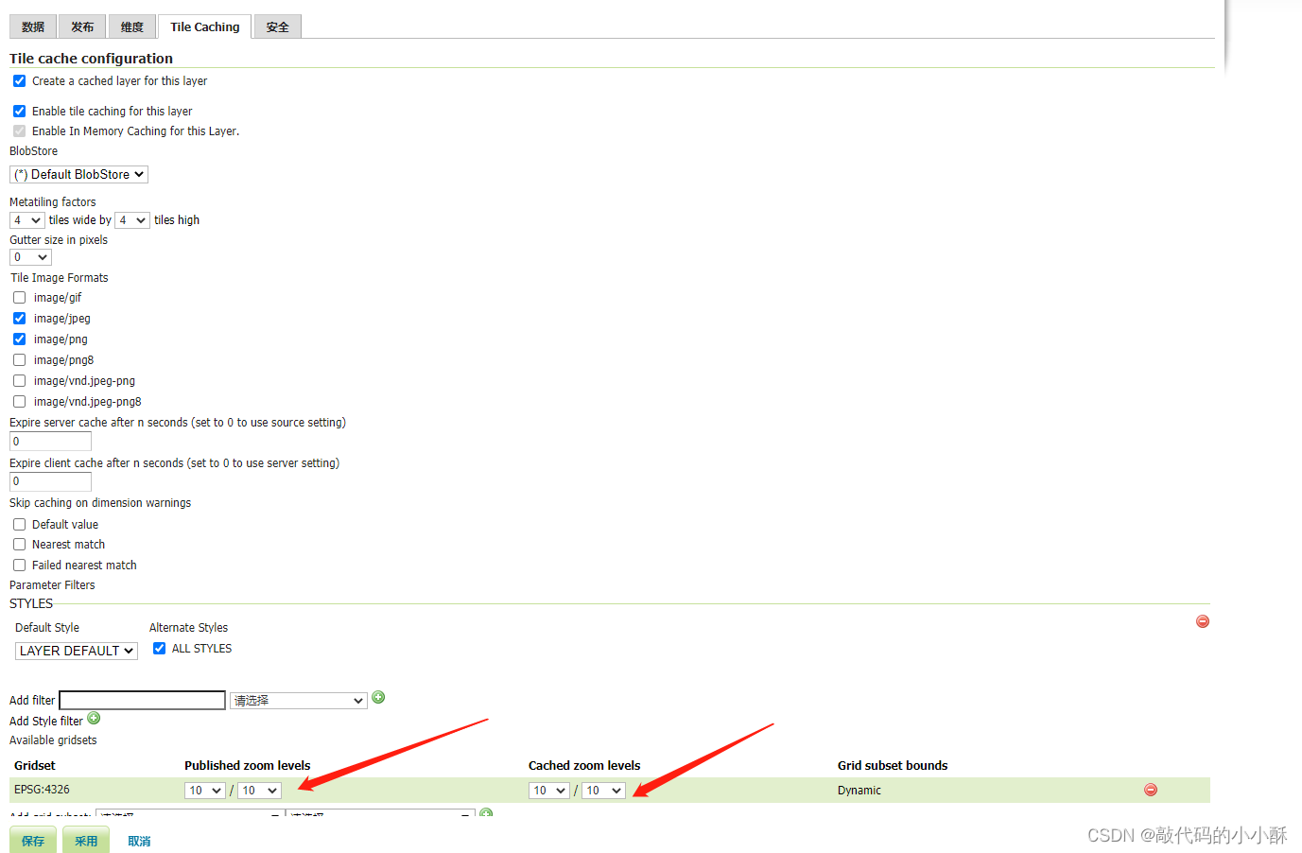Open the 请选择 filter type dropdown
Screen dimensions: 1302x853
(299, 701)
